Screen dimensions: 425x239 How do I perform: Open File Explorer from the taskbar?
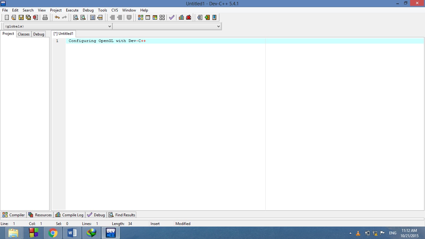(13, 233)
